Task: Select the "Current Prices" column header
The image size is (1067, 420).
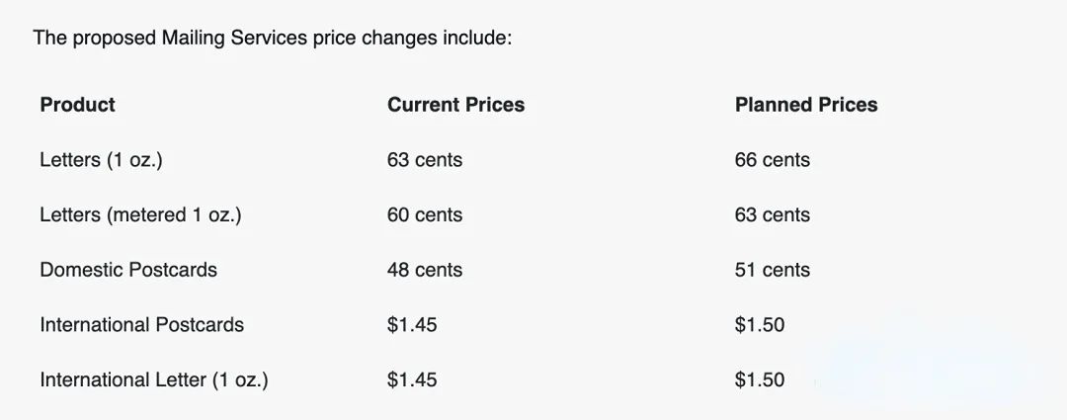Action: coord(455,105)
